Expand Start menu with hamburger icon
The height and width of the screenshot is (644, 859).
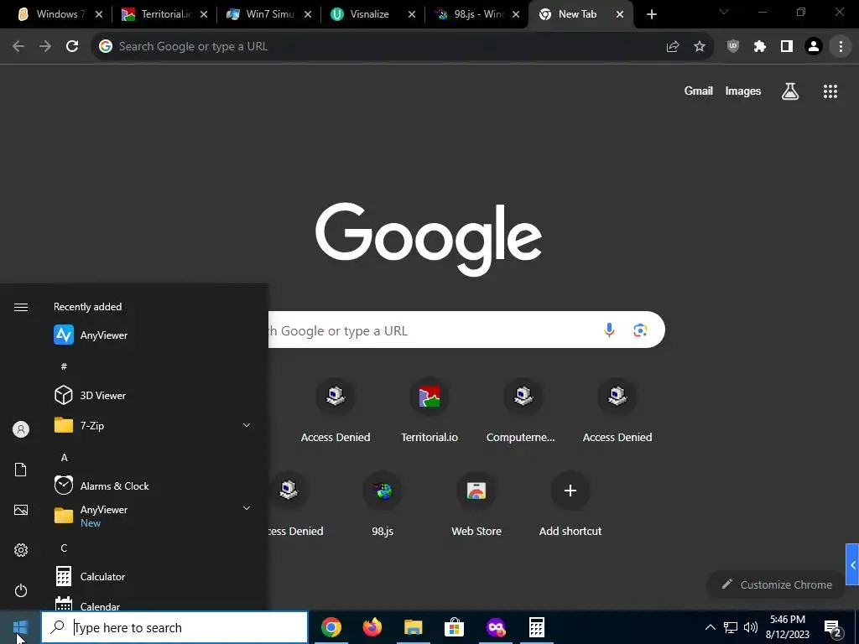[21, 307]
